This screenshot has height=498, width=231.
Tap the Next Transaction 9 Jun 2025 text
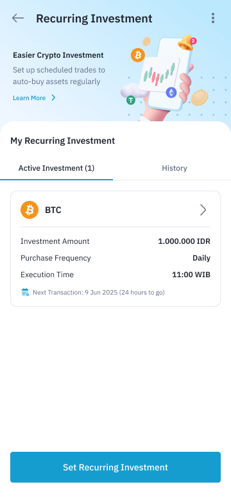99,292
